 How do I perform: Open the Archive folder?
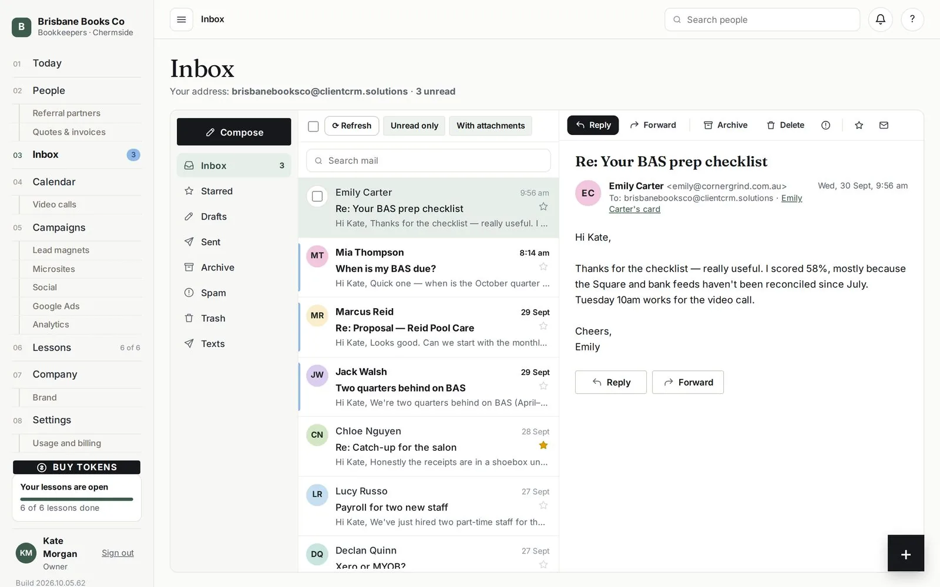click(x=234, y=267)
